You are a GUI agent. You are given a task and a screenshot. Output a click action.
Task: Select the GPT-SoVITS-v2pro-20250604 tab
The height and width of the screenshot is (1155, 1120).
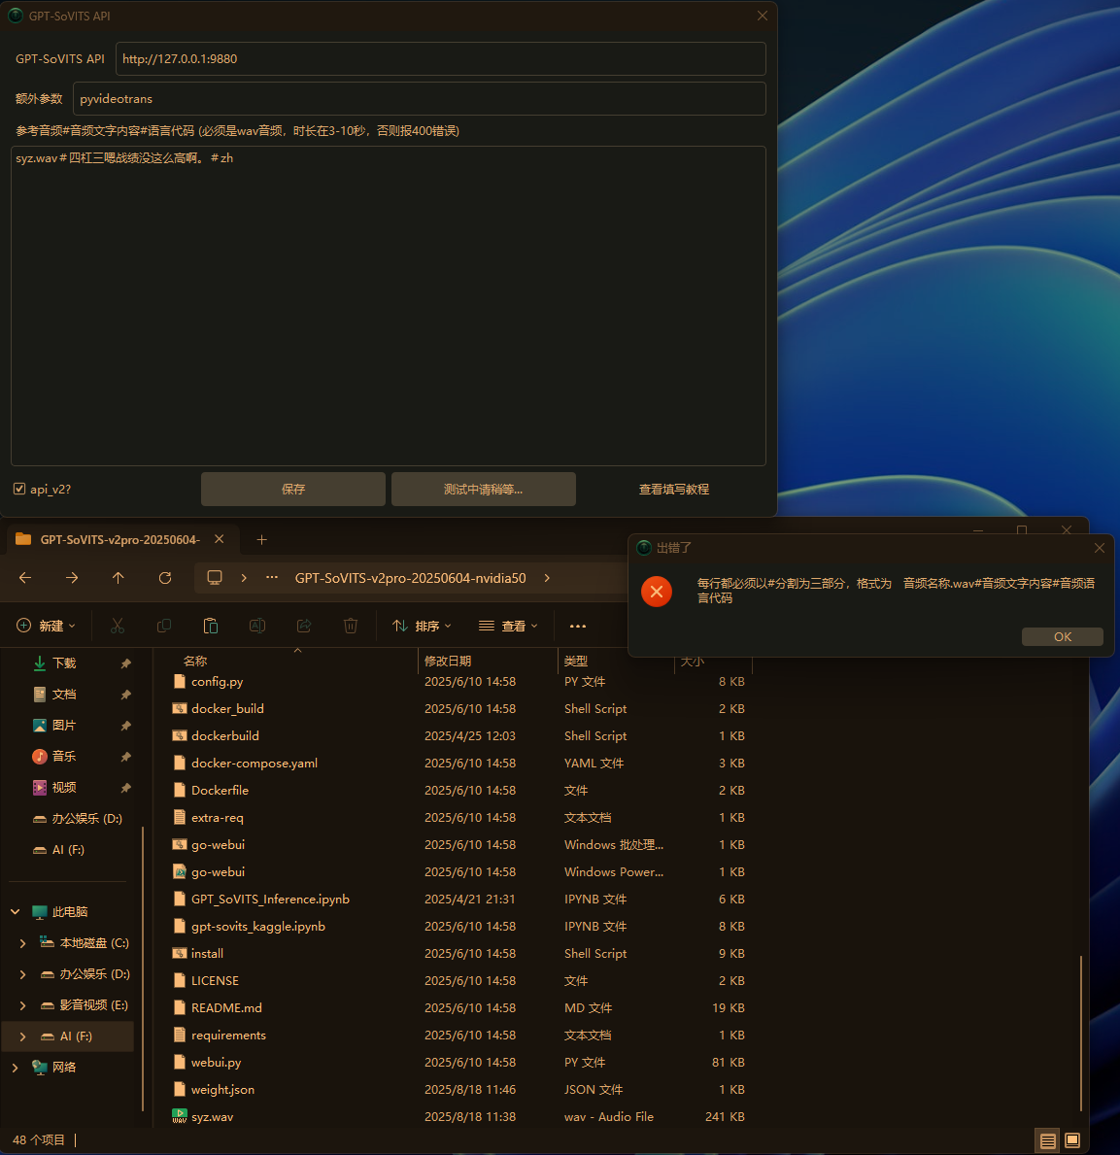click(x=119, y=539)
